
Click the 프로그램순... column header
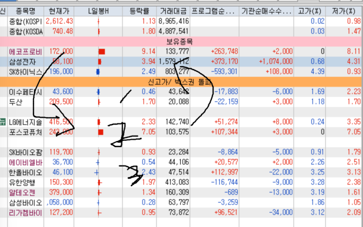(x=214, y=11)
